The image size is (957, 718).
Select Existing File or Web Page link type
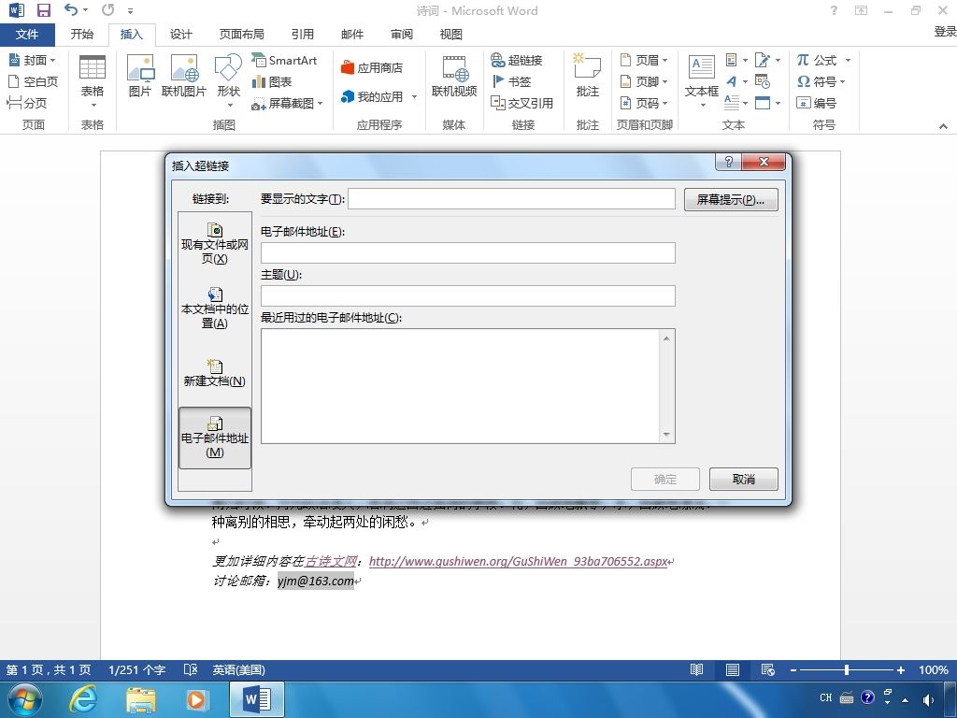214,244
